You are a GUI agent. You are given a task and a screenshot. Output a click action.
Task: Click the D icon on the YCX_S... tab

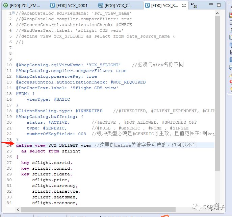147,5
